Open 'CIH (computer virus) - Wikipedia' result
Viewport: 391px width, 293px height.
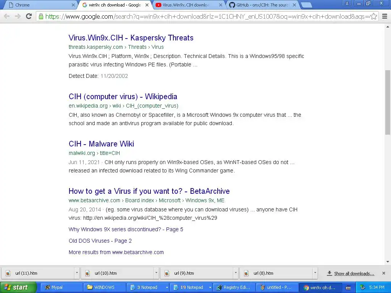[123, 97]
